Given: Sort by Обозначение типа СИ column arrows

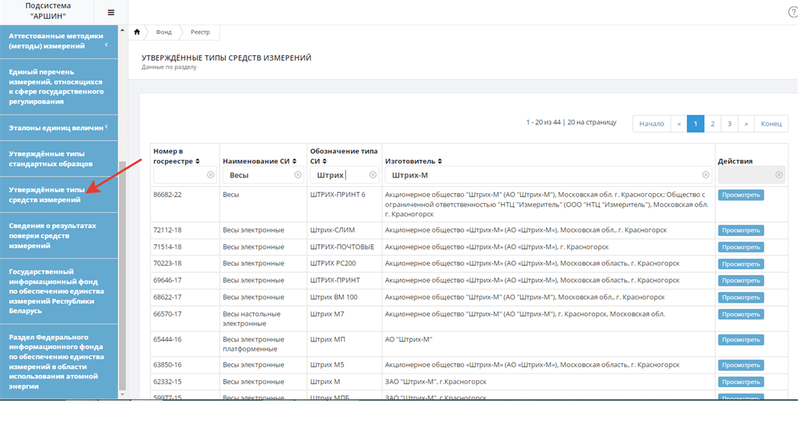Looking at the screenshot, I should click(325, 161).
